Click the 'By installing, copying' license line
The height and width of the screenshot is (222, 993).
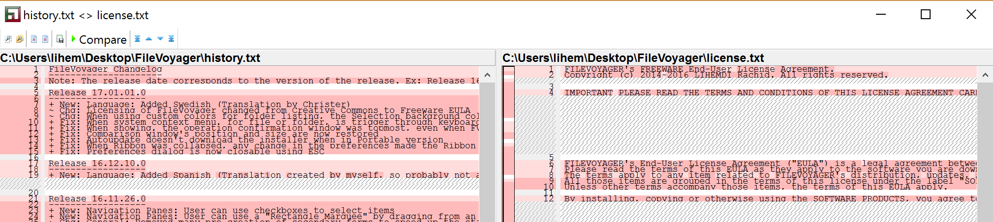(x=770, y=198)
